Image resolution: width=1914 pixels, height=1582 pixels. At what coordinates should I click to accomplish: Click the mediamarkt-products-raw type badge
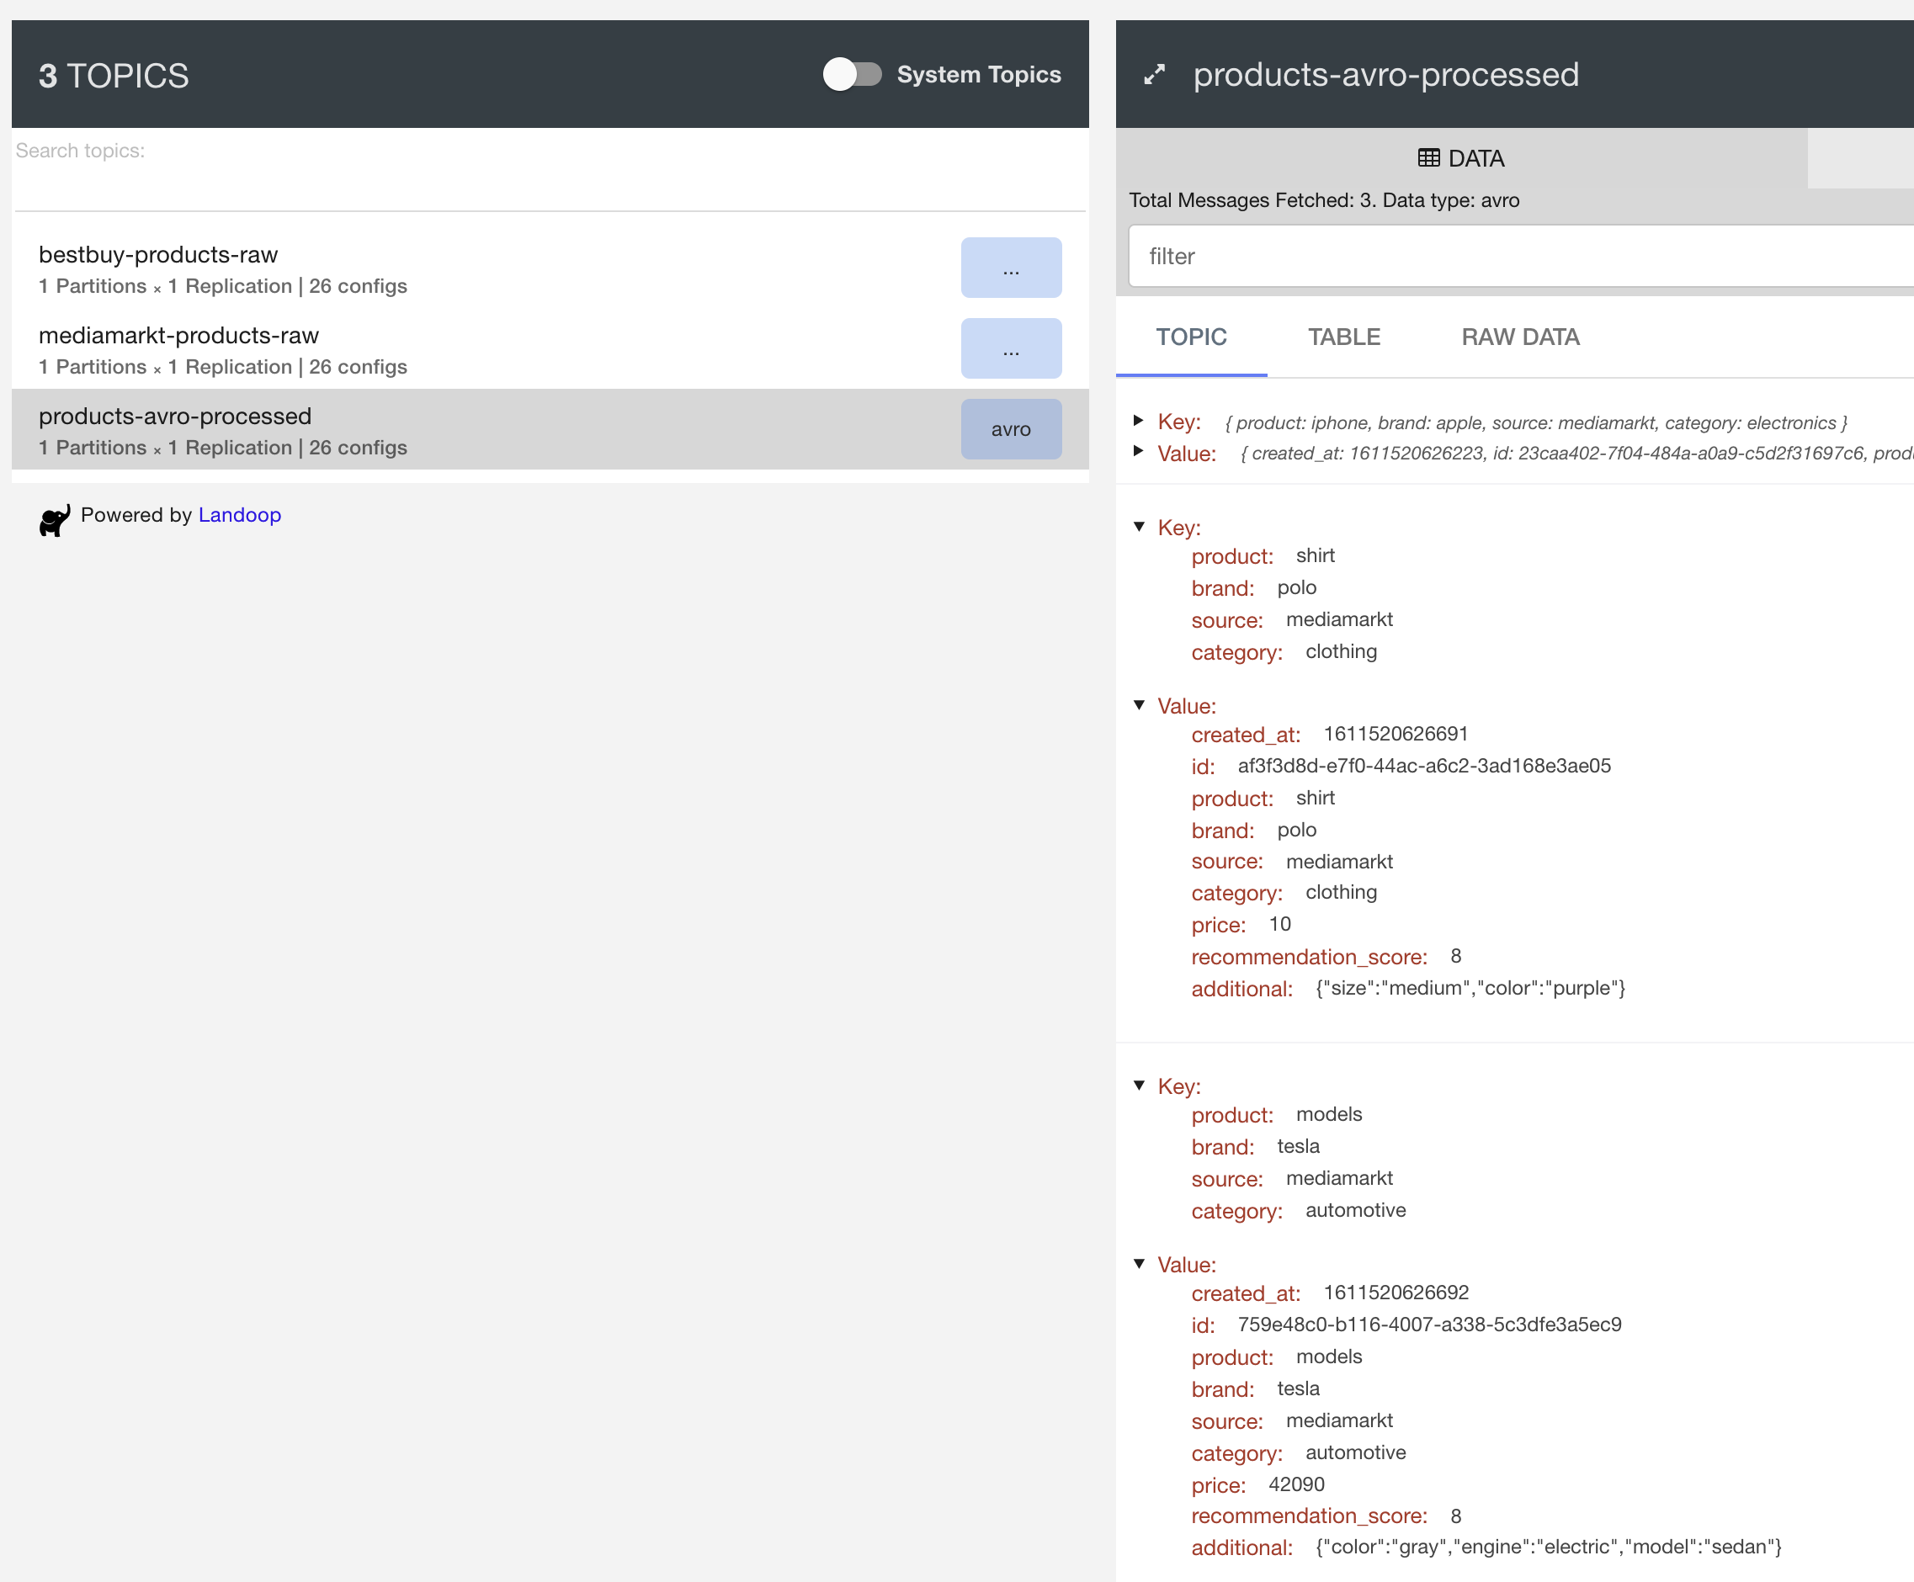(1010, 349)
